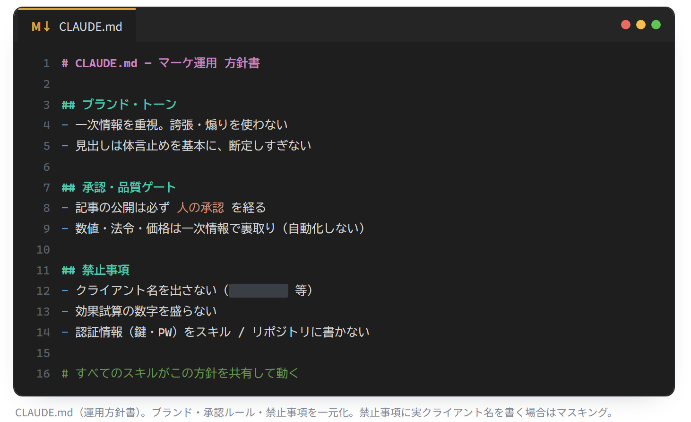This screenshot has height=422, width=691.
Task: Click line number 11 in gutter
Action: click(43, 271)
